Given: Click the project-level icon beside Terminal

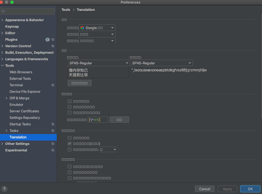Looking at the screenshot, I should coord(53,85).
